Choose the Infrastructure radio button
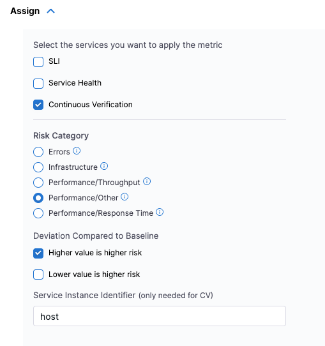The width and height of the screenshot is (325, 346). click(x=38, y=167)
